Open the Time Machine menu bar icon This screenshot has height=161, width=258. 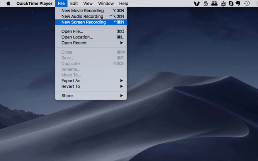pyautogui.click(x=247, y=4)
